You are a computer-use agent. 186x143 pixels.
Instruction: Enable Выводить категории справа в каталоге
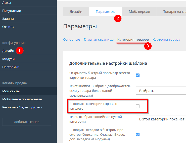pyautogui.click(x=138, y=106)
